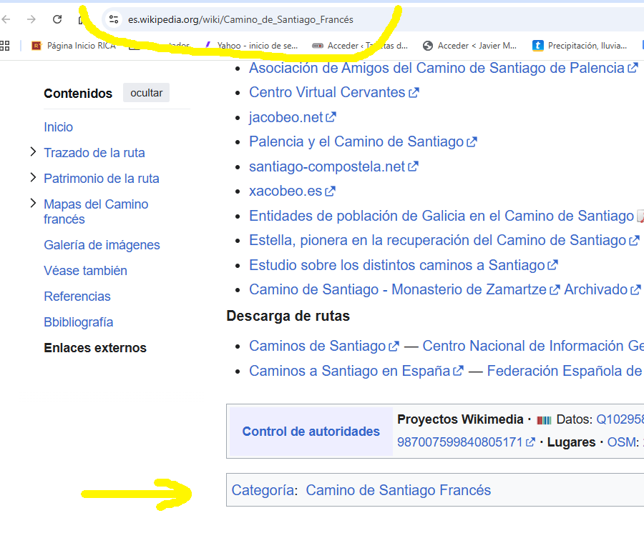Open the Precipitación, lluvia bookmark

tap(580, 46)
